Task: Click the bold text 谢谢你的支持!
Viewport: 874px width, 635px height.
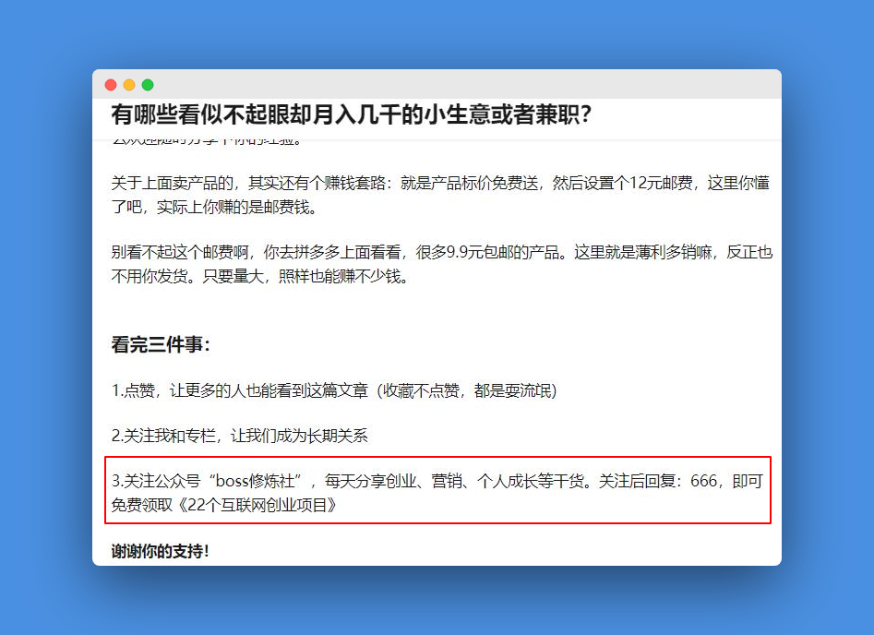Action: click(160, 551)
